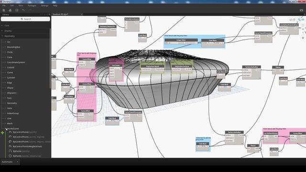Click the library Search field
Viewport: 306px width, 172px height.
[x=25, y=19]
